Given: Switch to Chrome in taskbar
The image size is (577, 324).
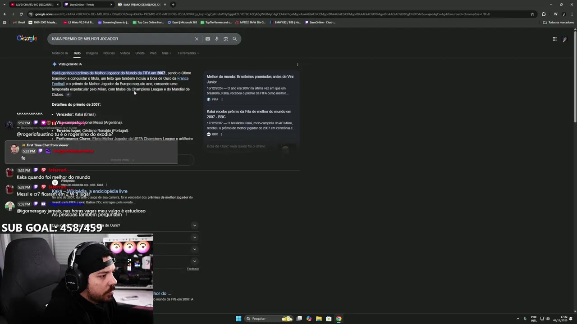Looking at the screenshot, I should point(339,319).
